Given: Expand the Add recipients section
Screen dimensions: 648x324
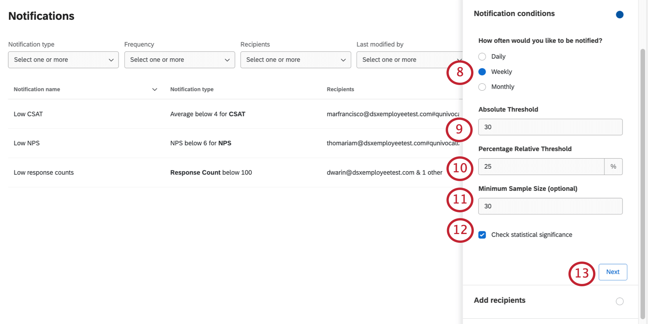Looking at the screenshot, I should (x=499, y=300).
